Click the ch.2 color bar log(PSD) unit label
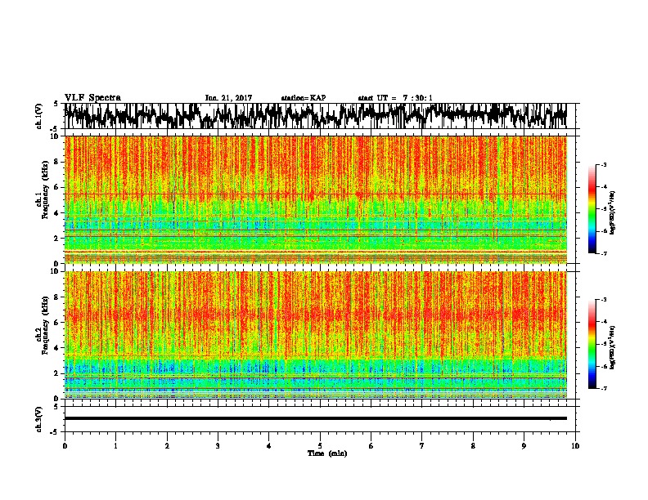 coord(613,347)
